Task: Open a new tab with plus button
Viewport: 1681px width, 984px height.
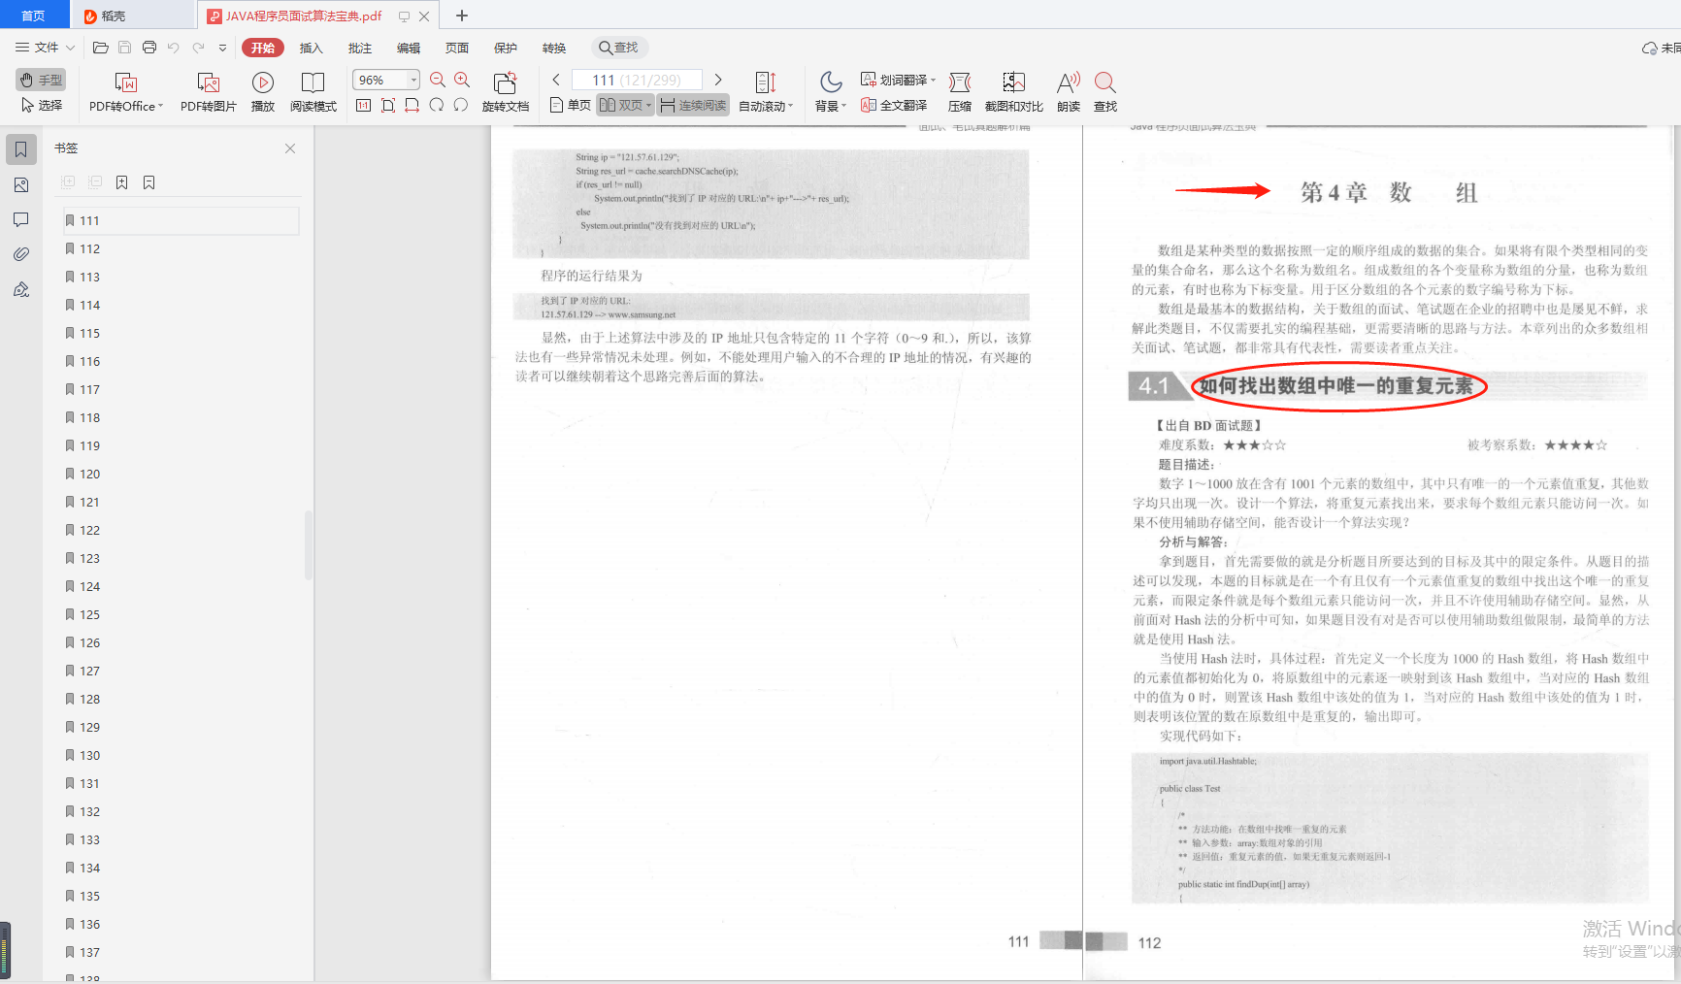Action: click(x=462, y=16)
